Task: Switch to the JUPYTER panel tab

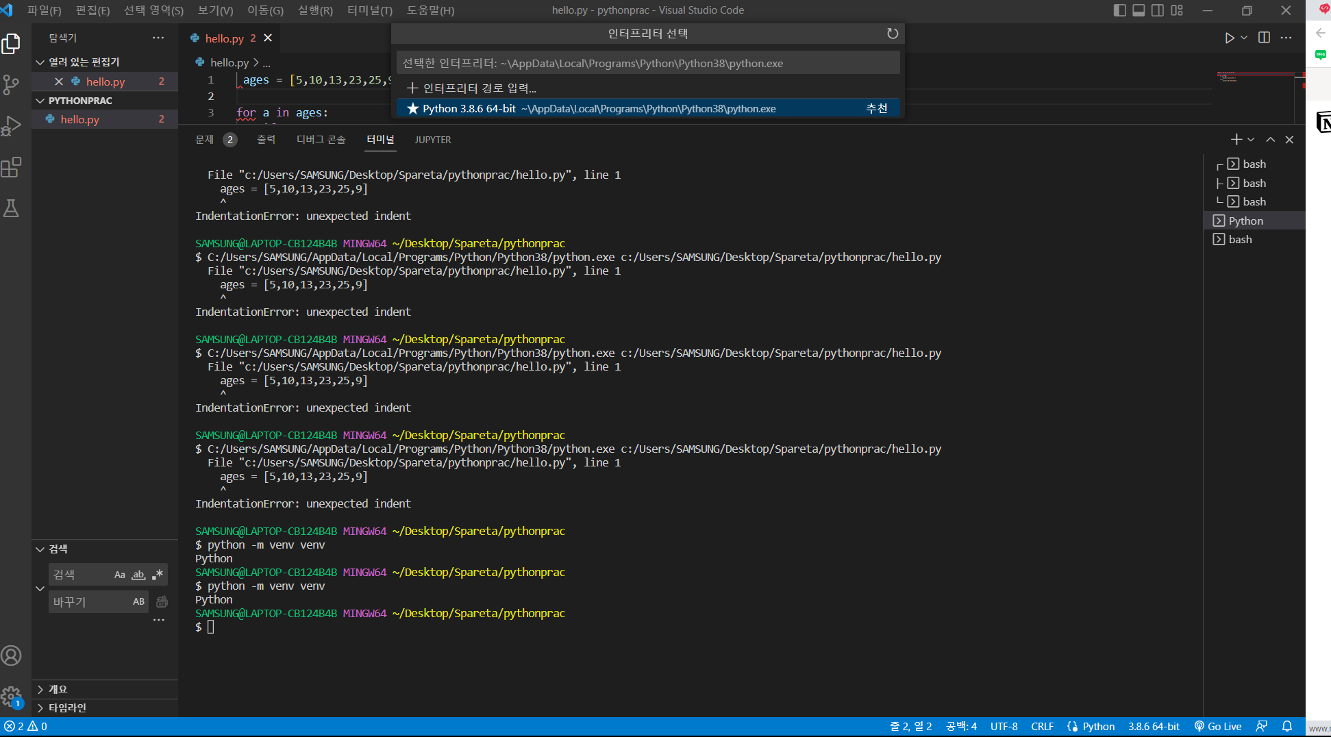Action: pyautogui.click(x=433, y=140)
